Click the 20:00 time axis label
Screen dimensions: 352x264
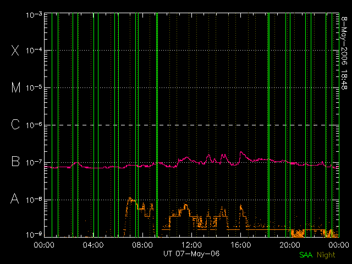point(290,244)
